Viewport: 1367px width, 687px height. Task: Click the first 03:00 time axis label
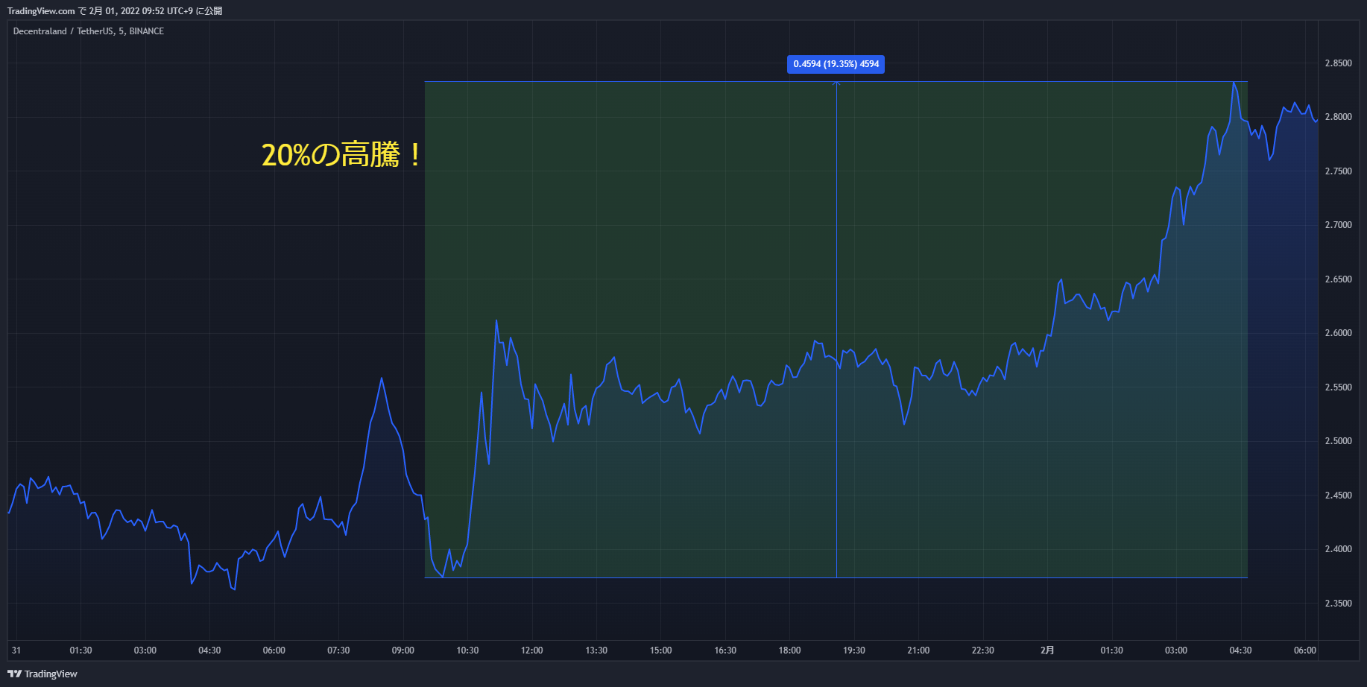click(x=145, y=650)
